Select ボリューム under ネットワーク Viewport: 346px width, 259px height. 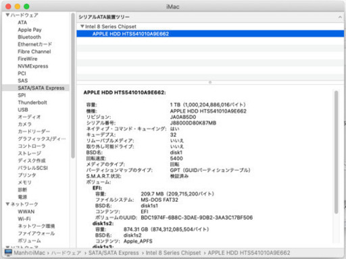pos(29,241)
